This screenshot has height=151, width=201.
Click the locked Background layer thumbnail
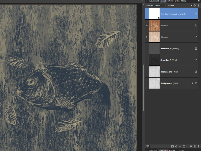tap(154, 83)
